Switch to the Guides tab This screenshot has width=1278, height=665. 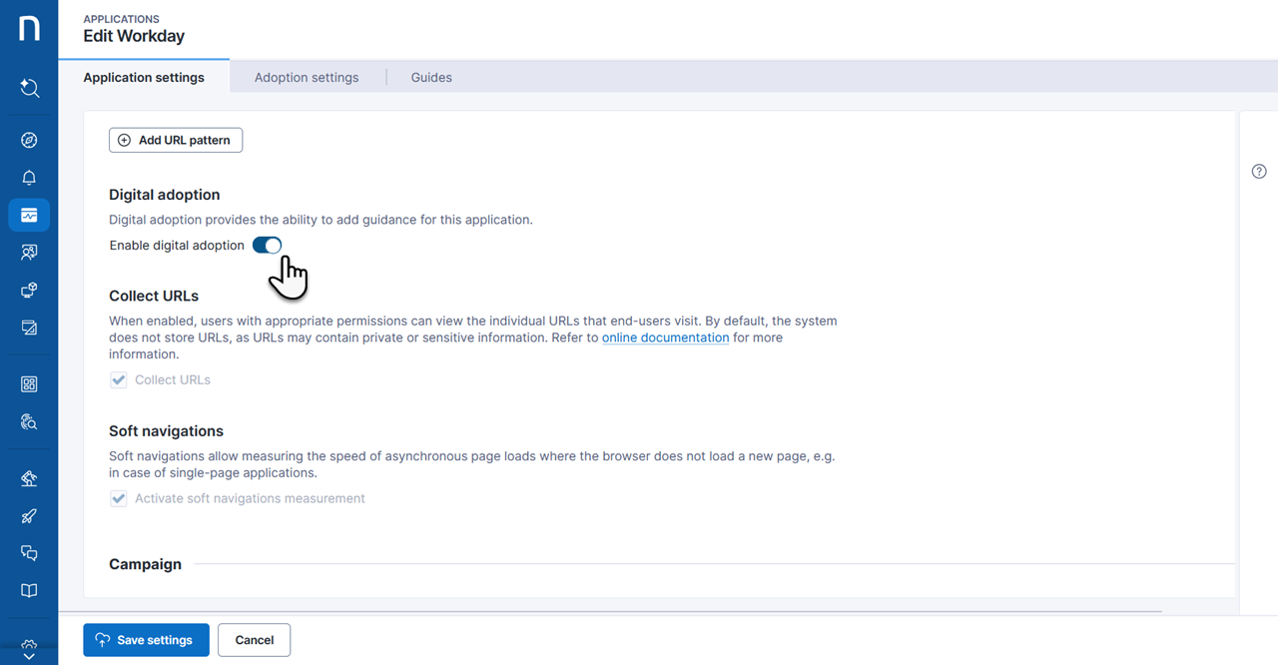pos(431,77)
